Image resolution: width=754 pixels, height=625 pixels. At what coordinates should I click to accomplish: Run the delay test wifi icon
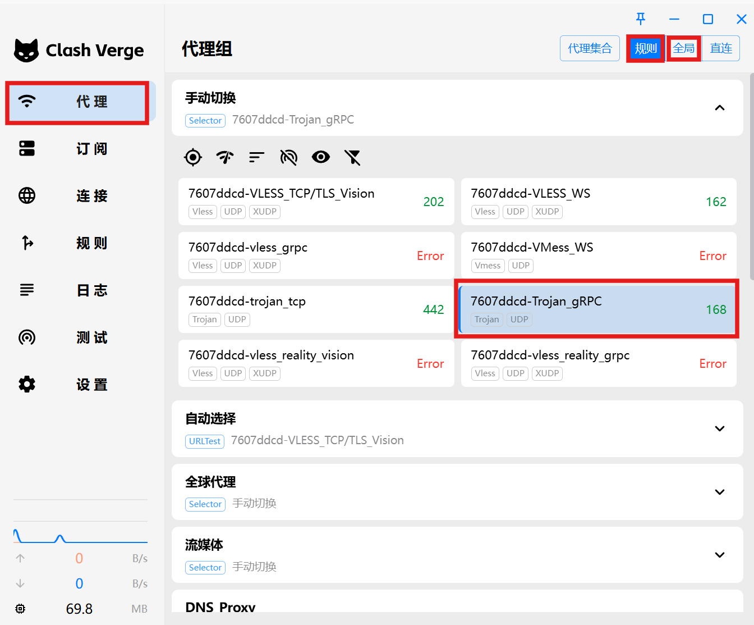(225, 157)
